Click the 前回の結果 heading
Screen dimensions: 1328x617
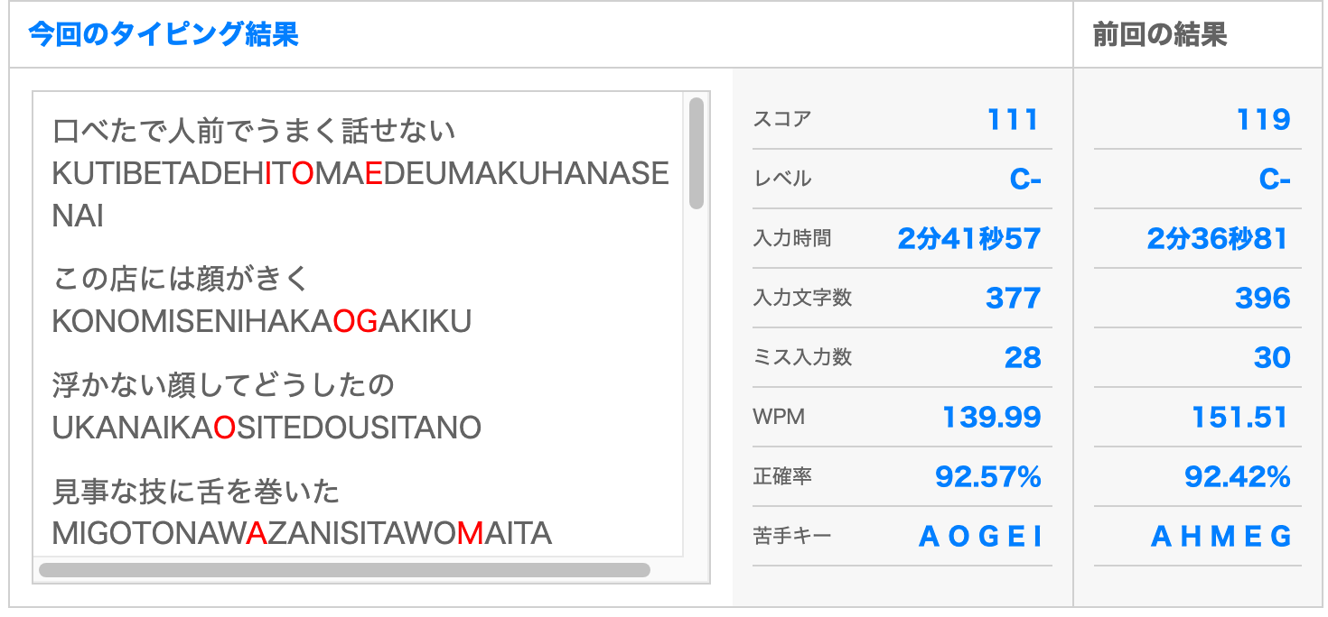pyautogui.click(x=1159, y=34)
